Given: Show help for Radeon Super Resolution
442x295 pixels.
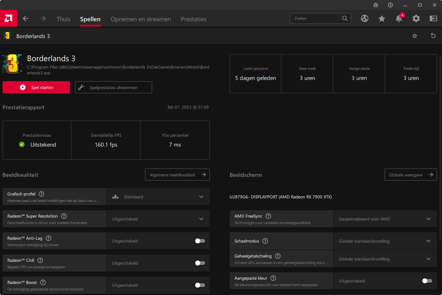Looking at the screenshot, I should 64,216.
